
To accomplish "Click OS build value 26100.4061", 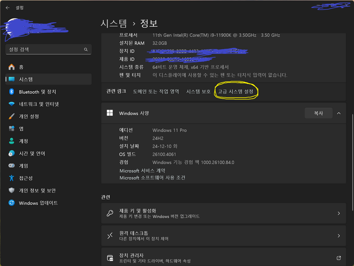I will tap(164, 154).
